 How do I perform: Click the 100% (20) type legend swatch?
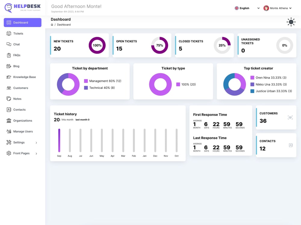click(x=178, y=84)
